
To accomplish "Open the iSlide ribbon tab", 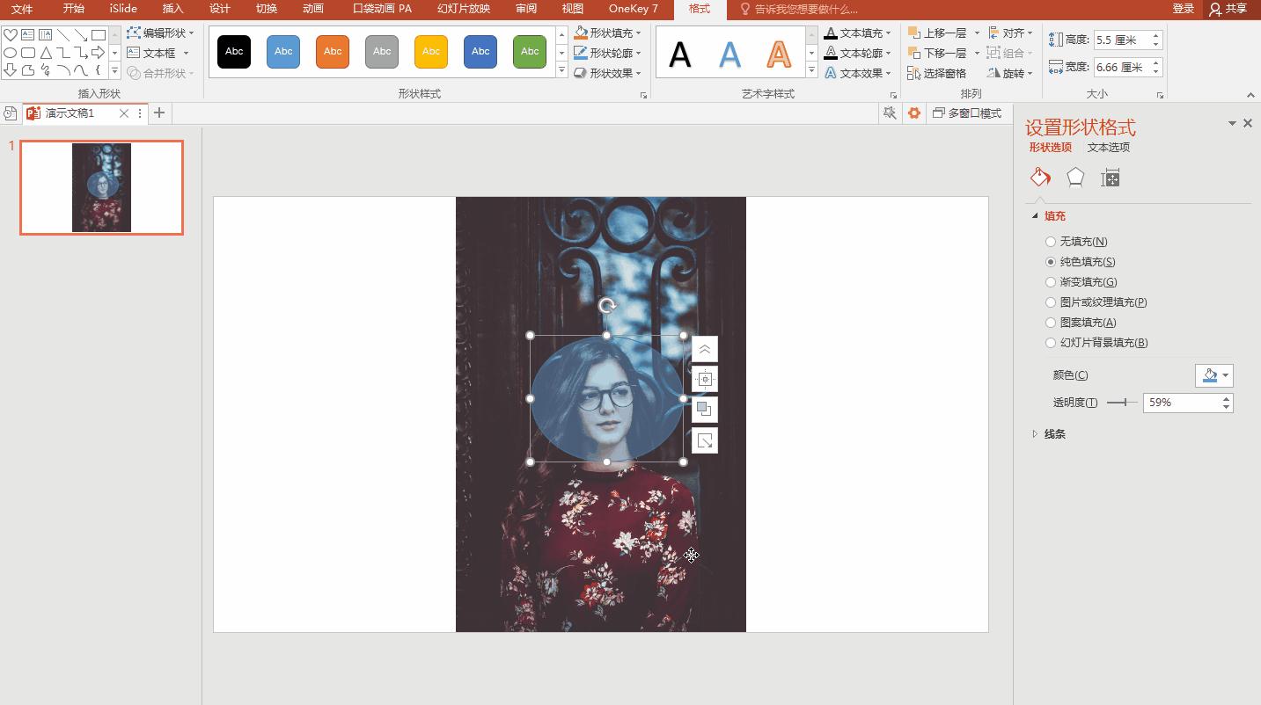I will [x=123, y=9].
